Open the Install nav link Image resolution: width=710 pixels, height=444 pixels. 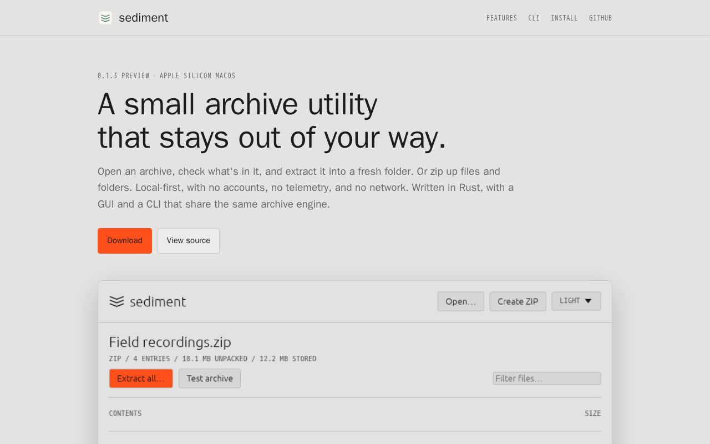point(564,18)
